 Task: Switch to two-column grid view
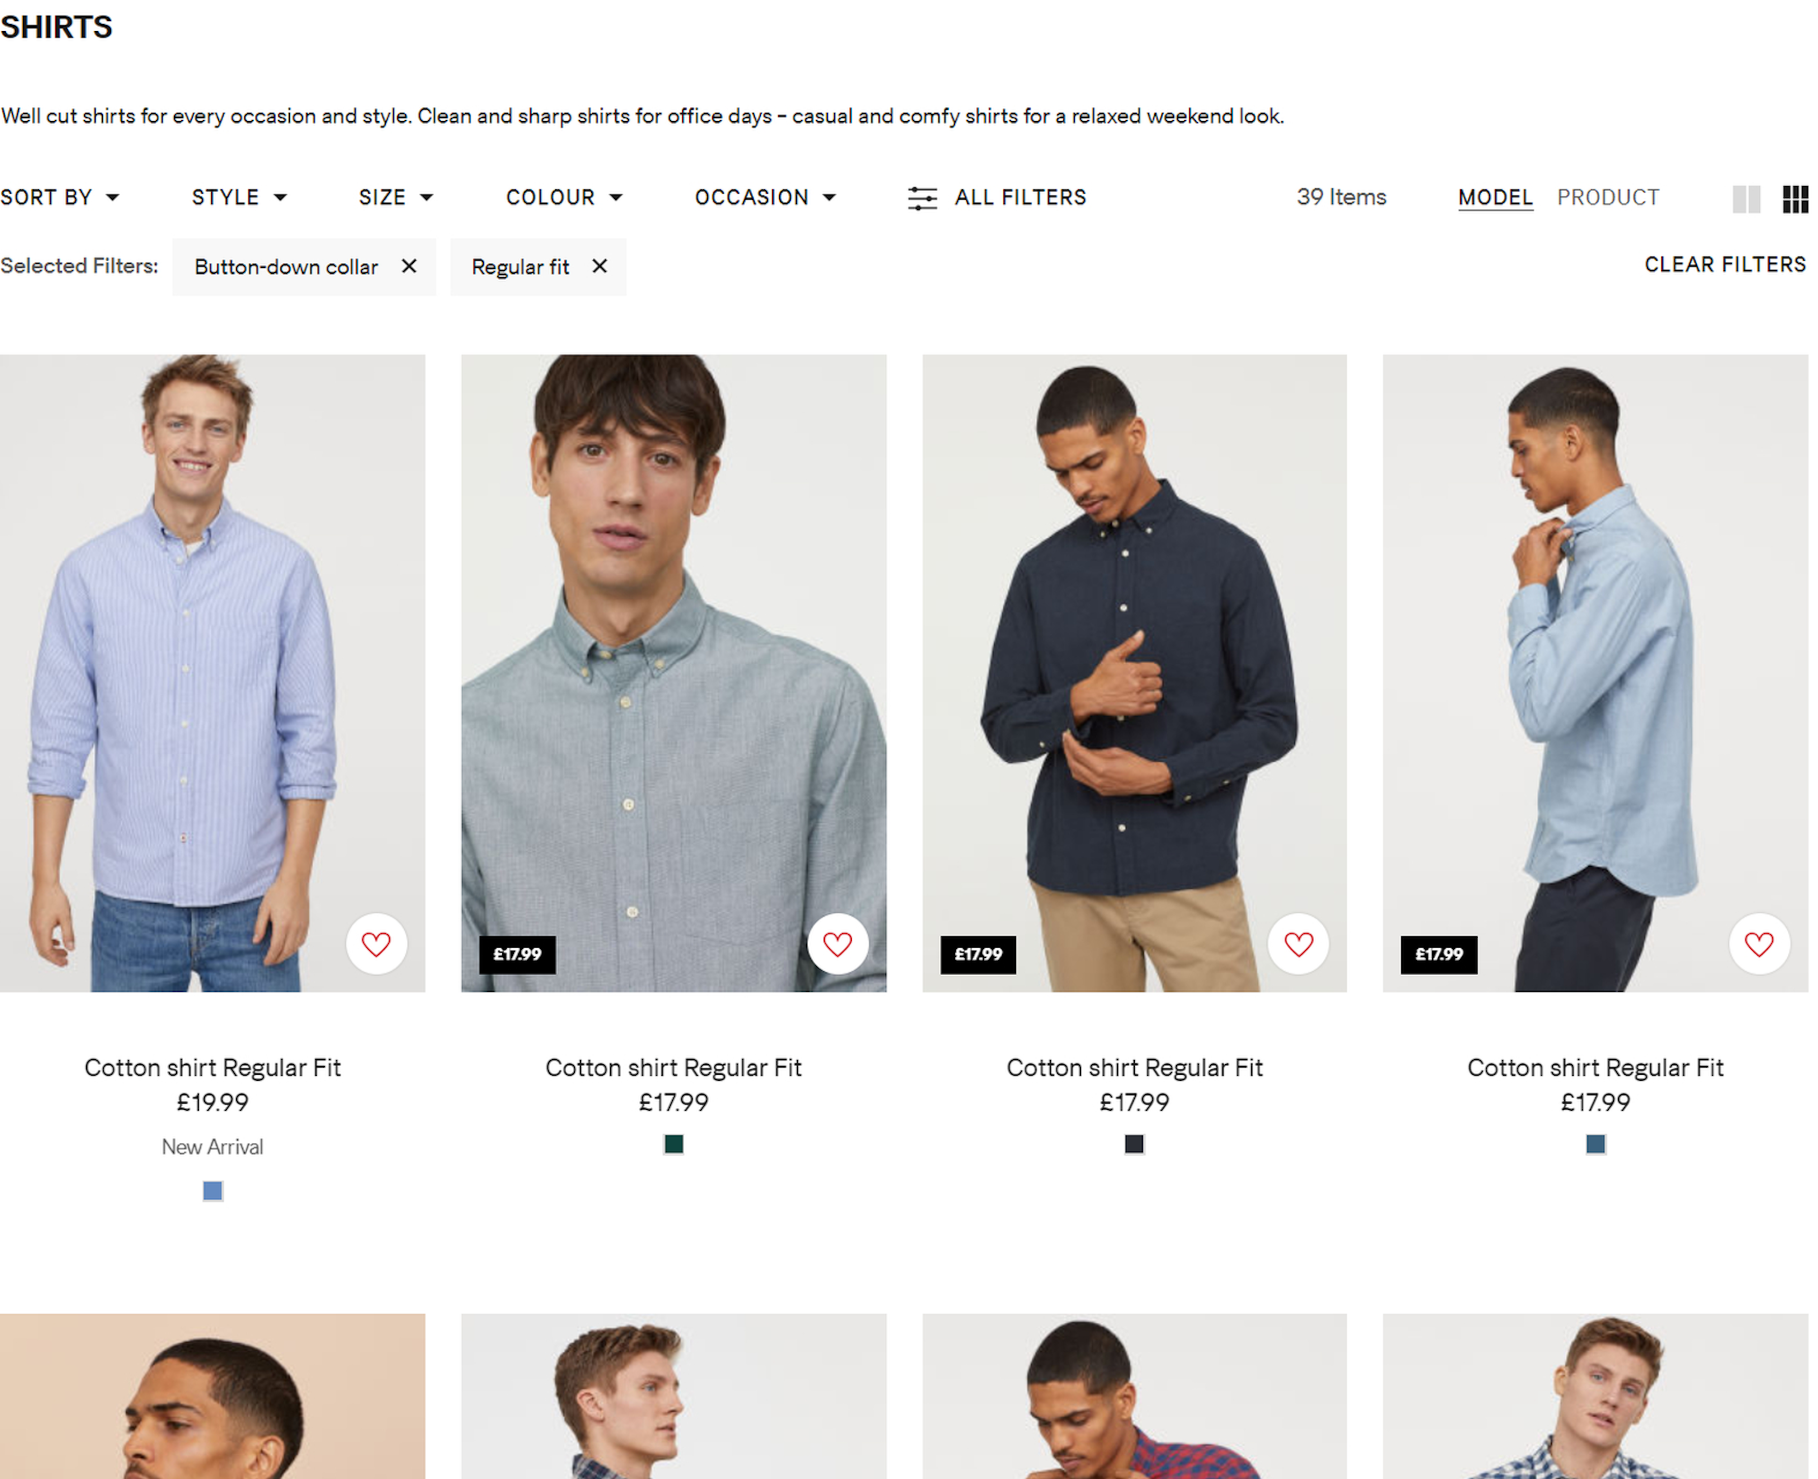[1746, 198]
